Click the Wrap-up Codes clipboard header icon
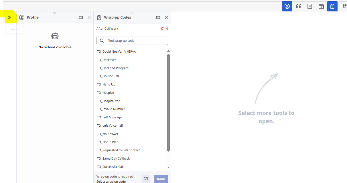Image resolution: width=347 pixels, height=183 pixels. (99, 17)
